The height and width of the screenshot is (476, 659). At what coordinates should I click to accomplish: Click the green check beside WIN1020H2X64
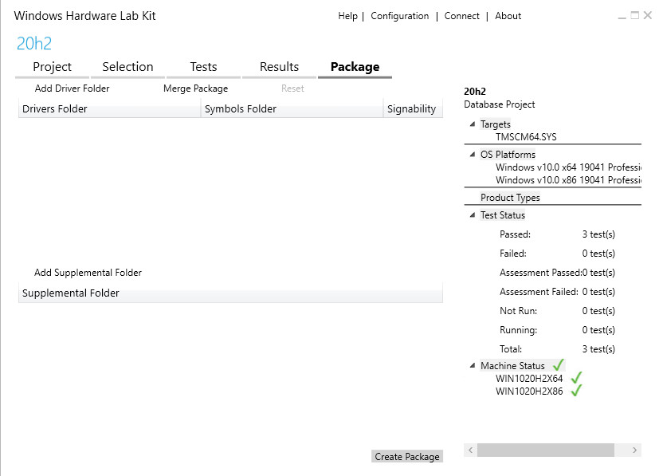(576, 378)
